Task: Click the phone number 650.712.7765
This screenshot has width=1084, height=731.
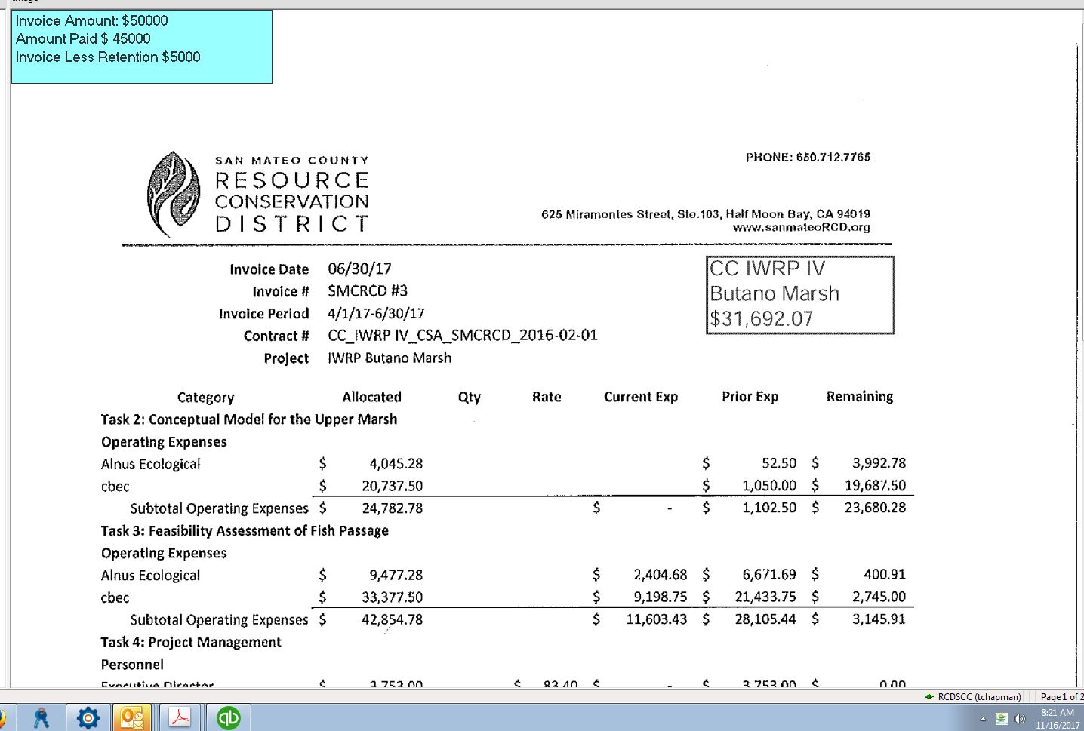Action: pos(833,157)
